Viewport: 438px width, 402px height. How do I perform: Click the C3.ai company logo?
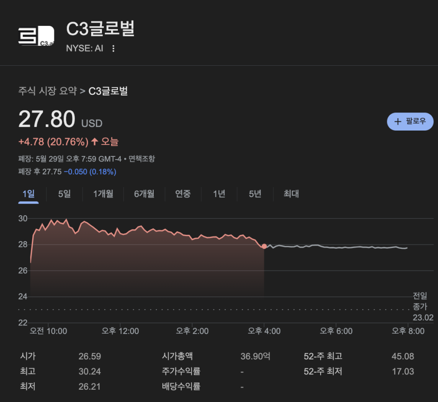pos(36,35)
